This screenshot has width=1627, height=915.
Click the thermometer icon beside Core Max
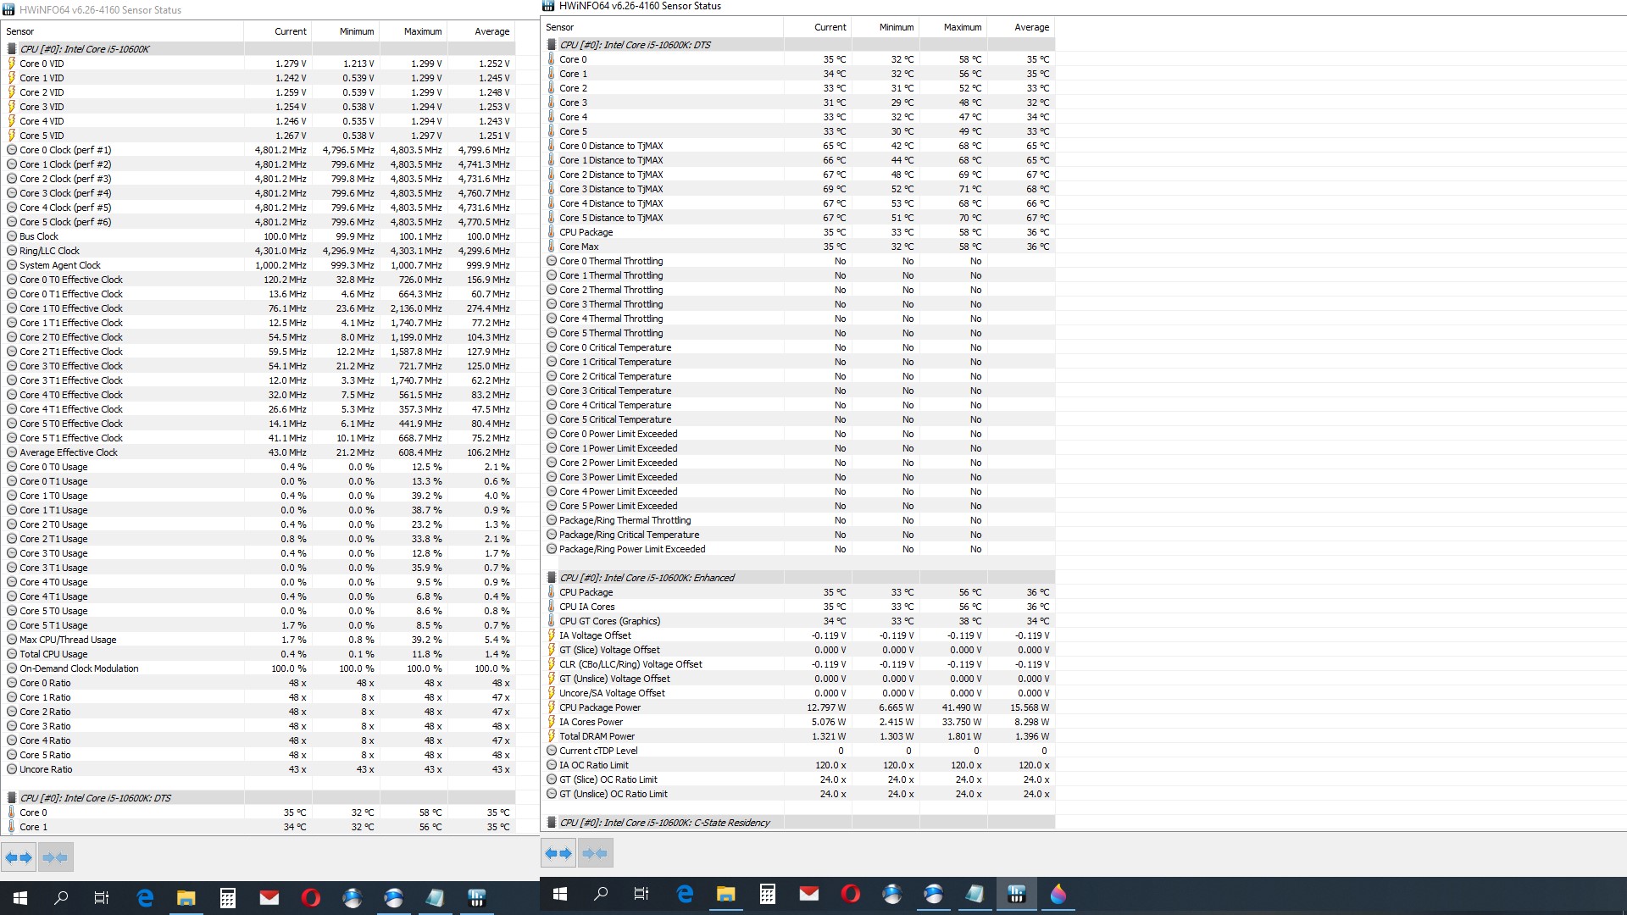(551, 247)
